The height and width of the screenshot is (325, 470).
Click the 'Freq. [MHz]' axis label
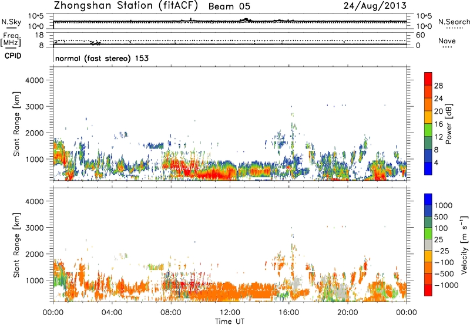click(x=11, y=39)
